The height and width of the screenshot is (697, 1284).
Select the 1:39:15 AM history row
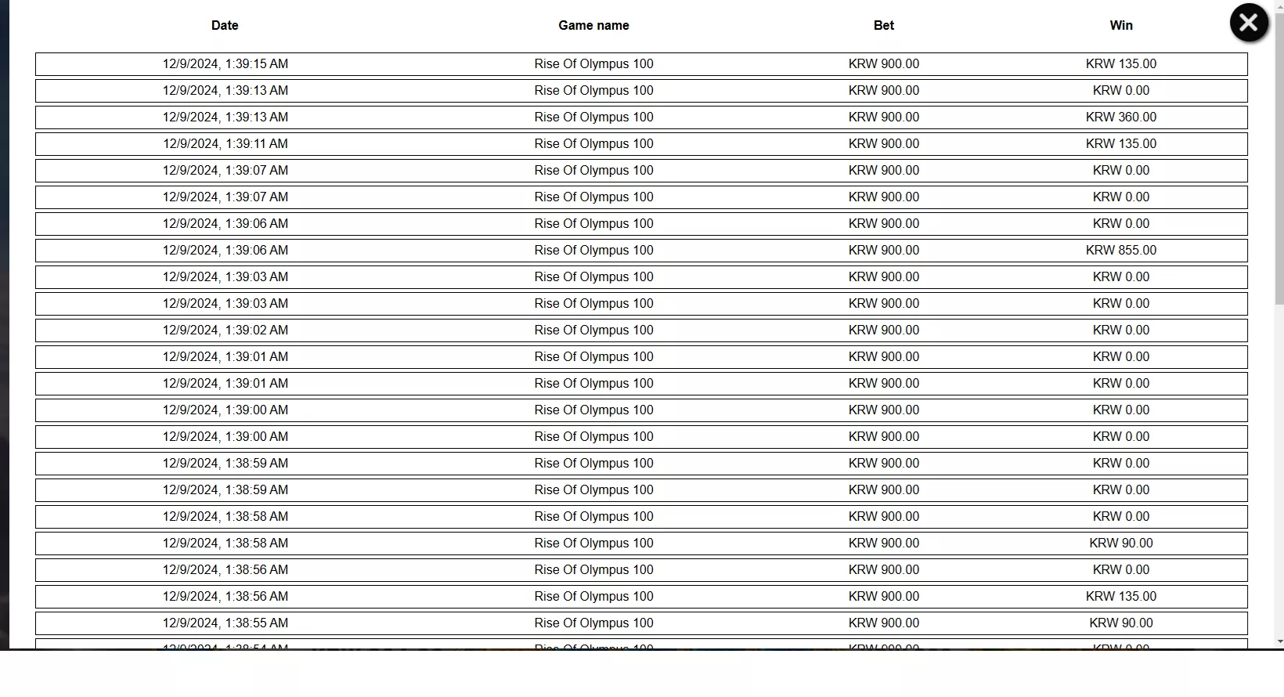641,64
